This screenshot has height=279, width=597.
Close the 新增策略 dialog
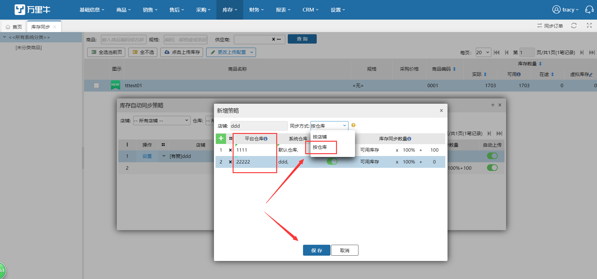click(441, 111)
